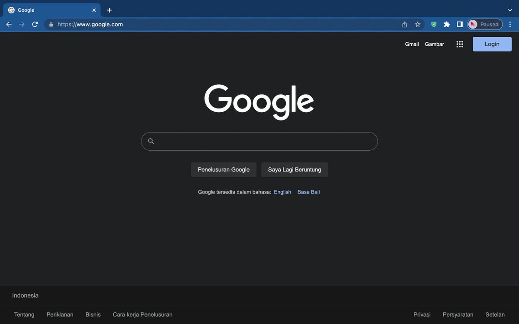Open the Bisnis footer link
Screen dimensions: 519x324
(93, 314)
